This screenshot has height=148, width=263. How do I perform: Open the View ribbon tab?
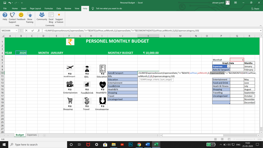tap(77, 8)
